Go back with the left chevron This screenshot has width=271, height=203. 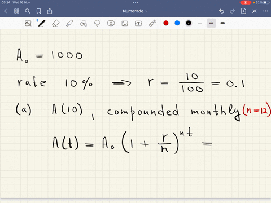point(5,11)
